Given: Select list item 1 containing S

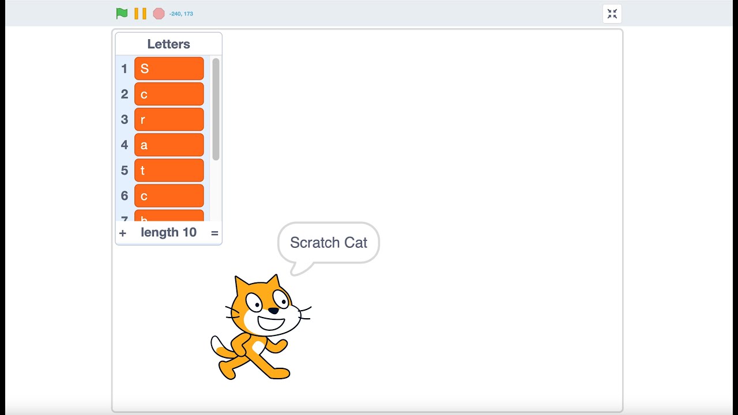Looking at the screenshot, I should pyautogui.click(x=169, y=69).
